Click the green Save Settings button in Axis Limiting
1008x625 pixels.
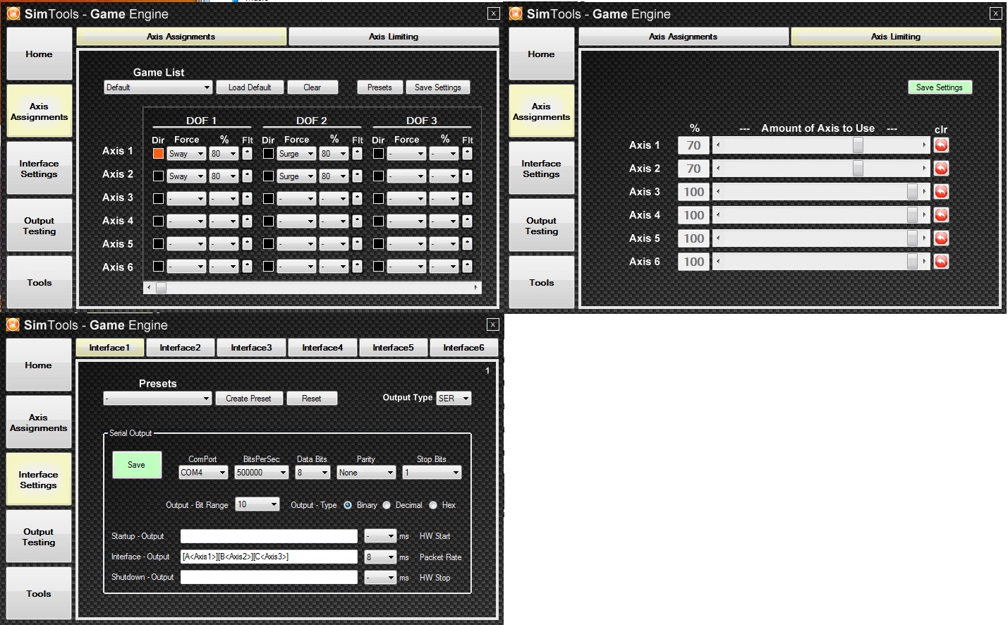point(940,87)
